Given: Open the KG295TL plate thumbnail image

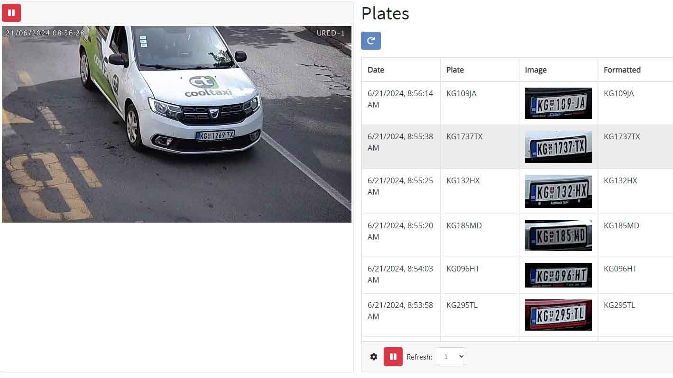Looking at the screenshot, I should pos(558,315).
